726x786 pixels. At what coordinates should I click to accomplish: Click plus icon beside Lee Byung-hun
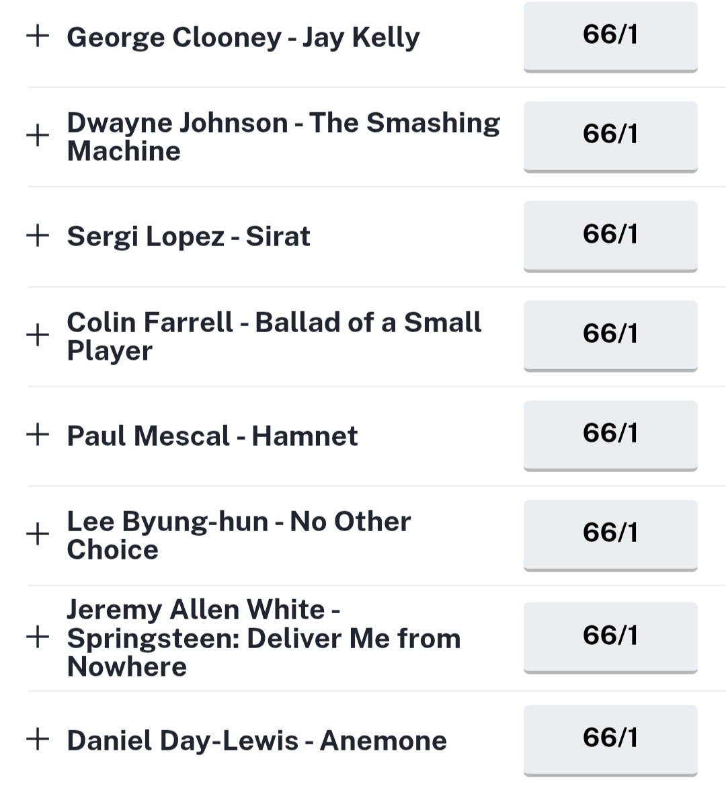coord(38,535)
